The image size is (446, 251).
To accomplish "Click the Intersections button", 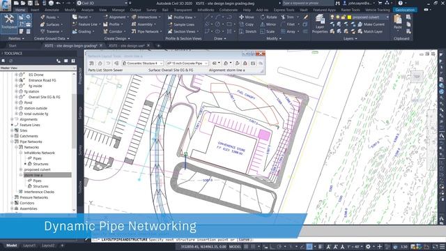I will pos(146,17).
